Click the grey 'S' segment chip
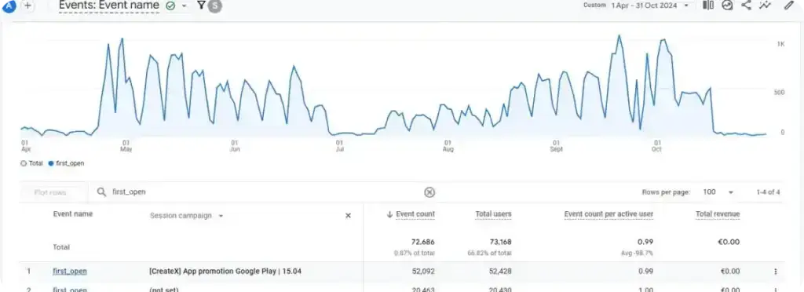The height and width of the screenshot is (292, 804). coord(215,5)
